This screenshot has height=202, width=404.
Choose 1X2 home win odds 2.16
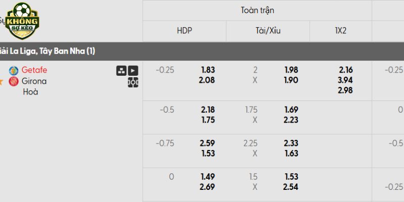click(x=346, y=70)
